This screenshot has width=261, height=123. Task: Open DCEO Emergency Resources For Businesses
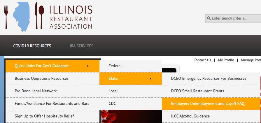pyautogui.click(x=209, y=78)
